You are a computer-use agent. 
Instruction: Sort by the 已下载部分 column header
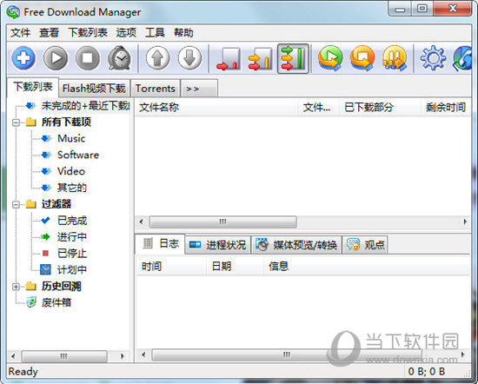(x=380, y=107)
